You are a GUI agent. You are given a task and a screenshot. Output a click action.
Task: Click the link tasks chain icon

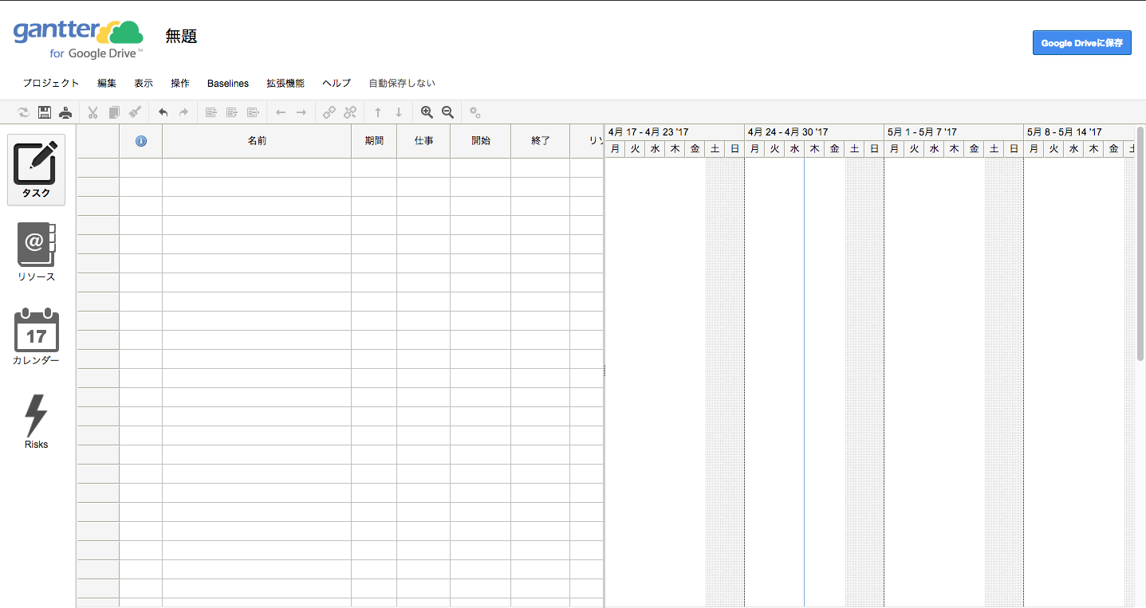(329, 112)
